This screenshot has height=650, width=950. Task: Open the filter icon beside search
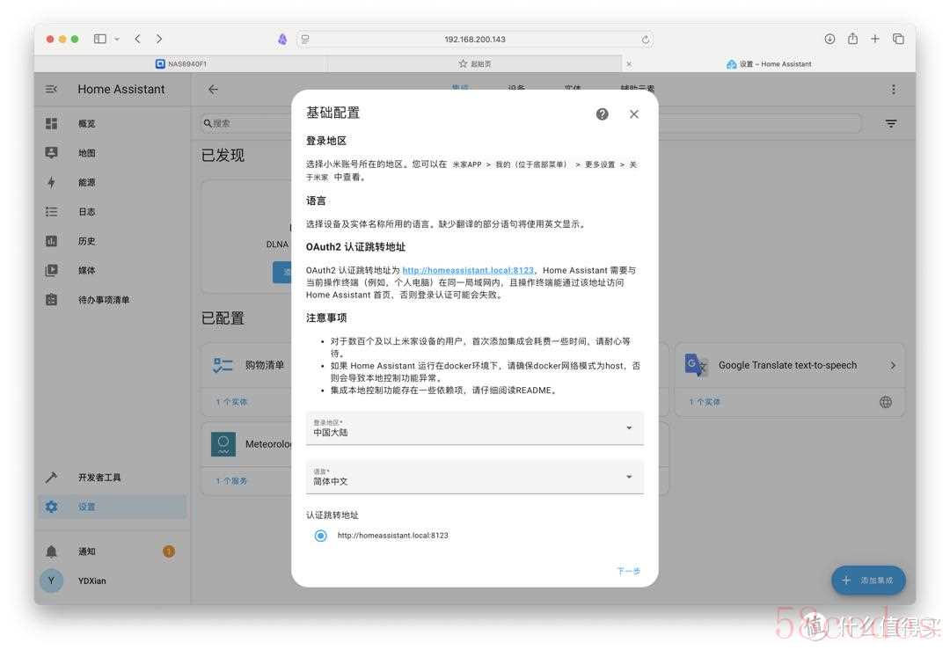tap(890, 123)
